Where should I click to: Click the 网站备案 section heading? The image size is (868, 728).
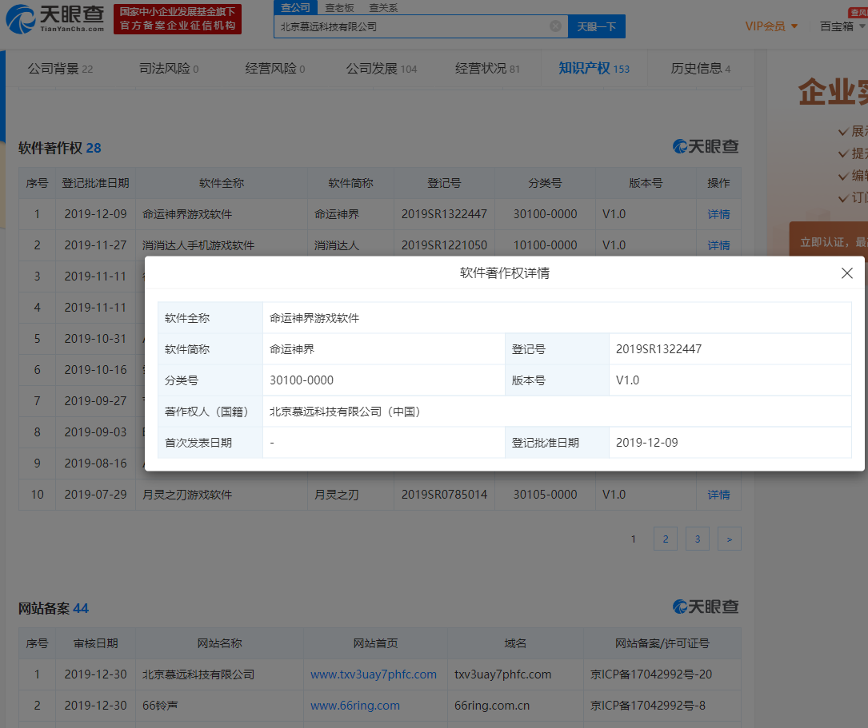coord(53,609)
